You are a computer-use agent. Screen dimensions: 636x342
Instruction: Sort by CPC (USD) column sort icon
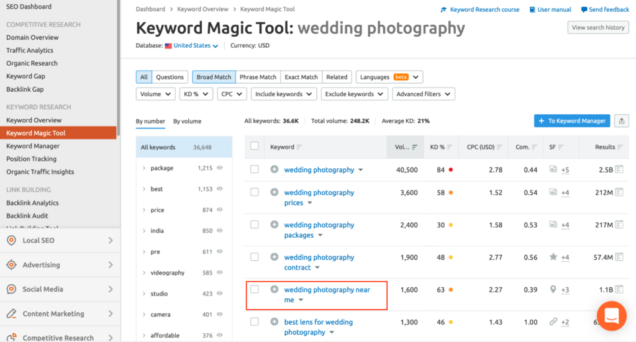click(499, 147)
